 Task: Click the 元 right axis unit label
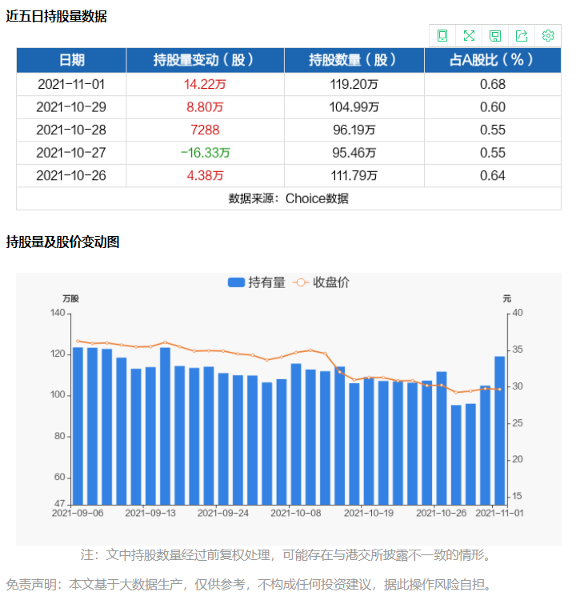507,298
